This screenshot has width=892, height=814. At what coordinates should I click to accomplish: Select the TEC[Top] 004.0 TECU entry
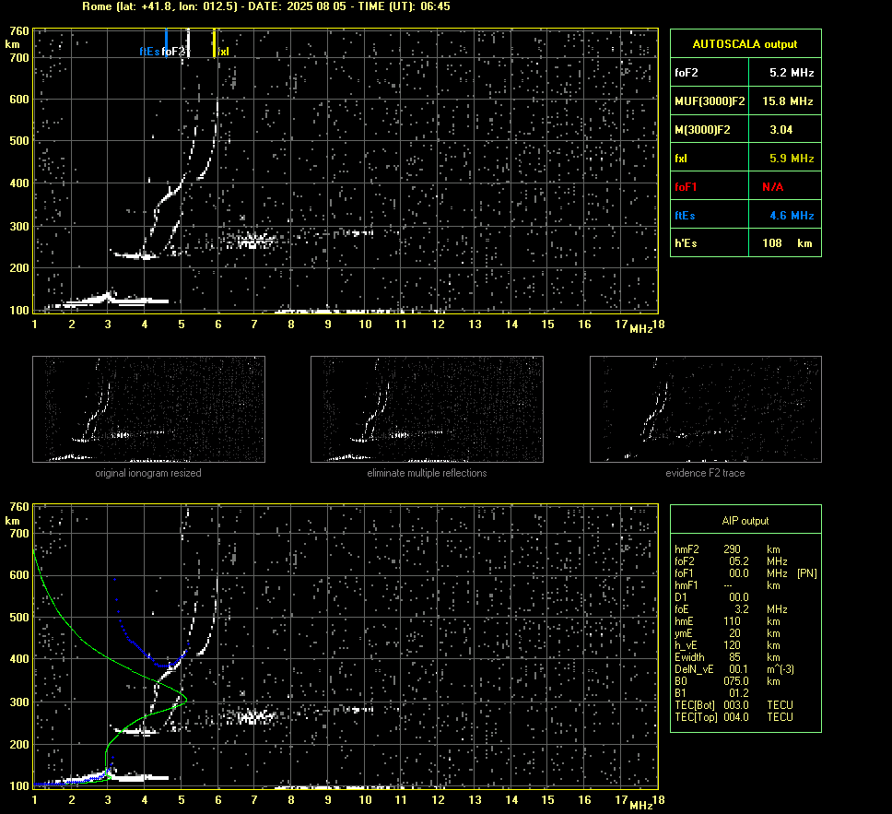point(734,717)
